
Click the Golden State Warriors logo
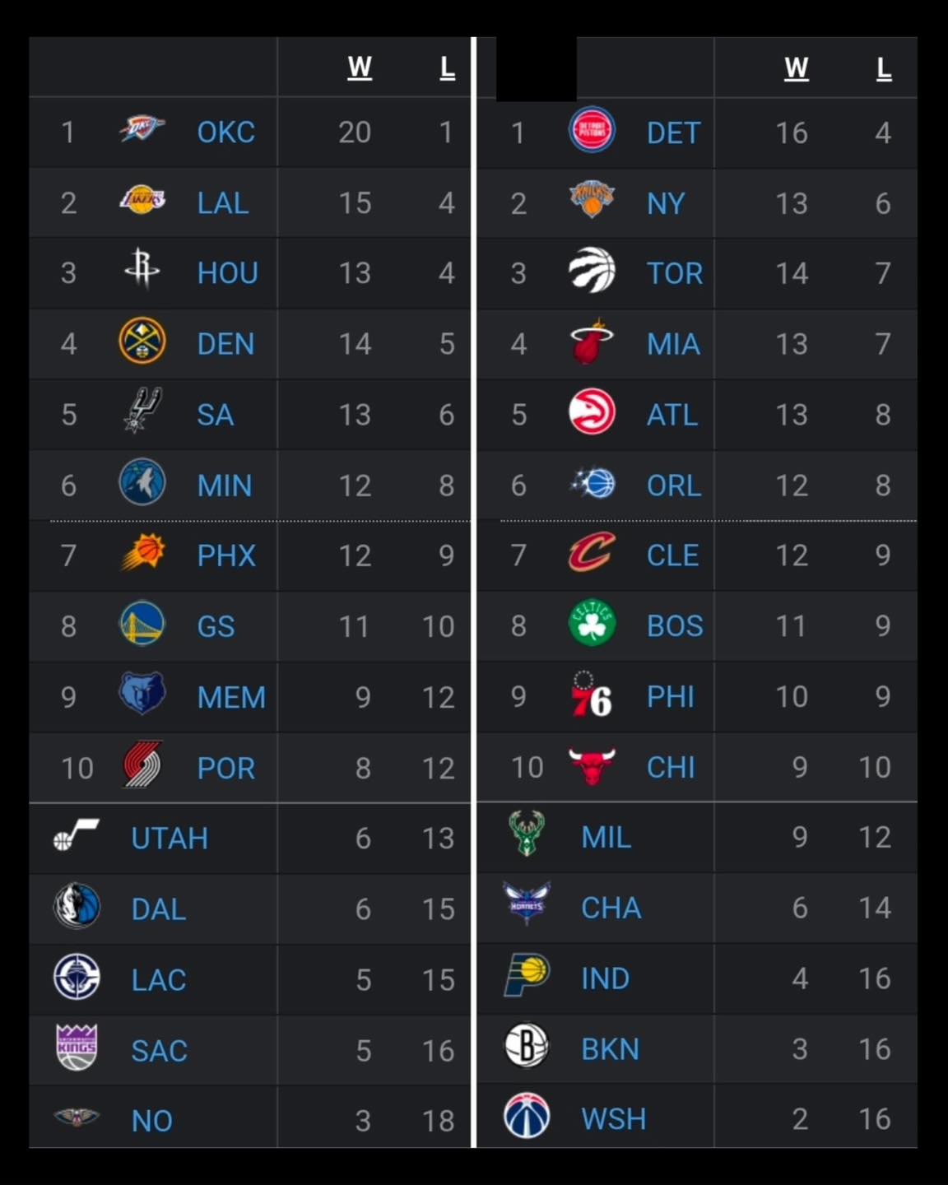click(142, 624)
